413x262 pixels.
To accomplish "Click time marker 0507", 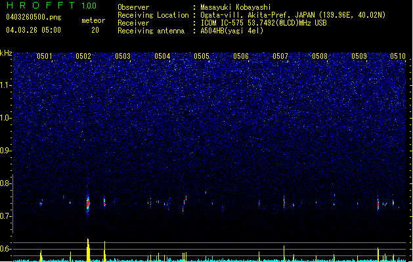I will (280, 56).
